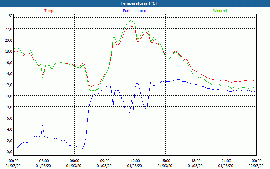The height and width of the screenshot is (169, 270).
Task: Click the '0,0' y-axis value
Action: click(10, 152)
